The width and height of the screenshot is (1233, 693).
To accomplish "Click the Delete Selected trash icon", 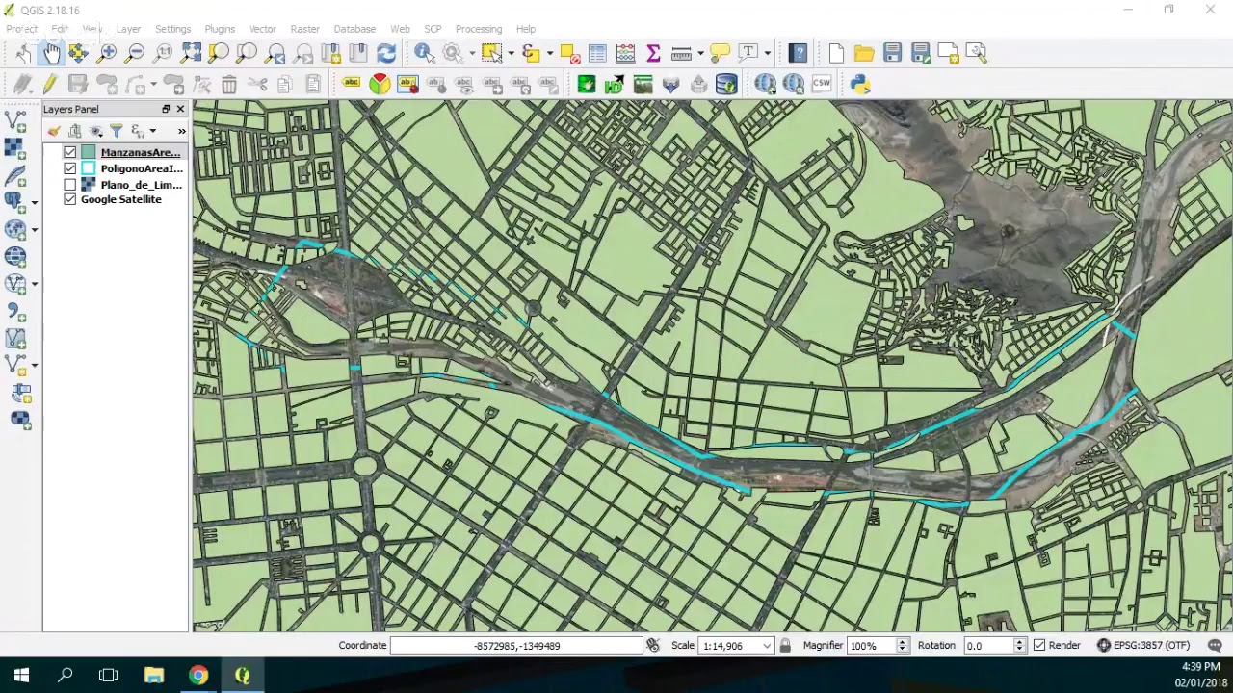I will (x=229, y=85).
